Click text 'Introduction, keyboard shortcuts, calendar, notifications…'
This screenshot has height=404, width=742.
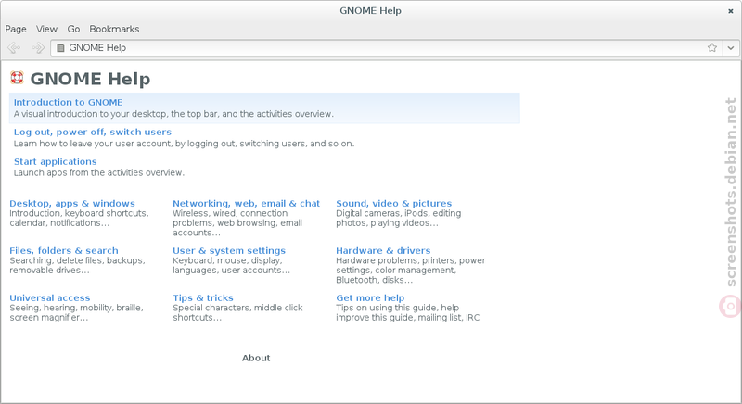79,219
